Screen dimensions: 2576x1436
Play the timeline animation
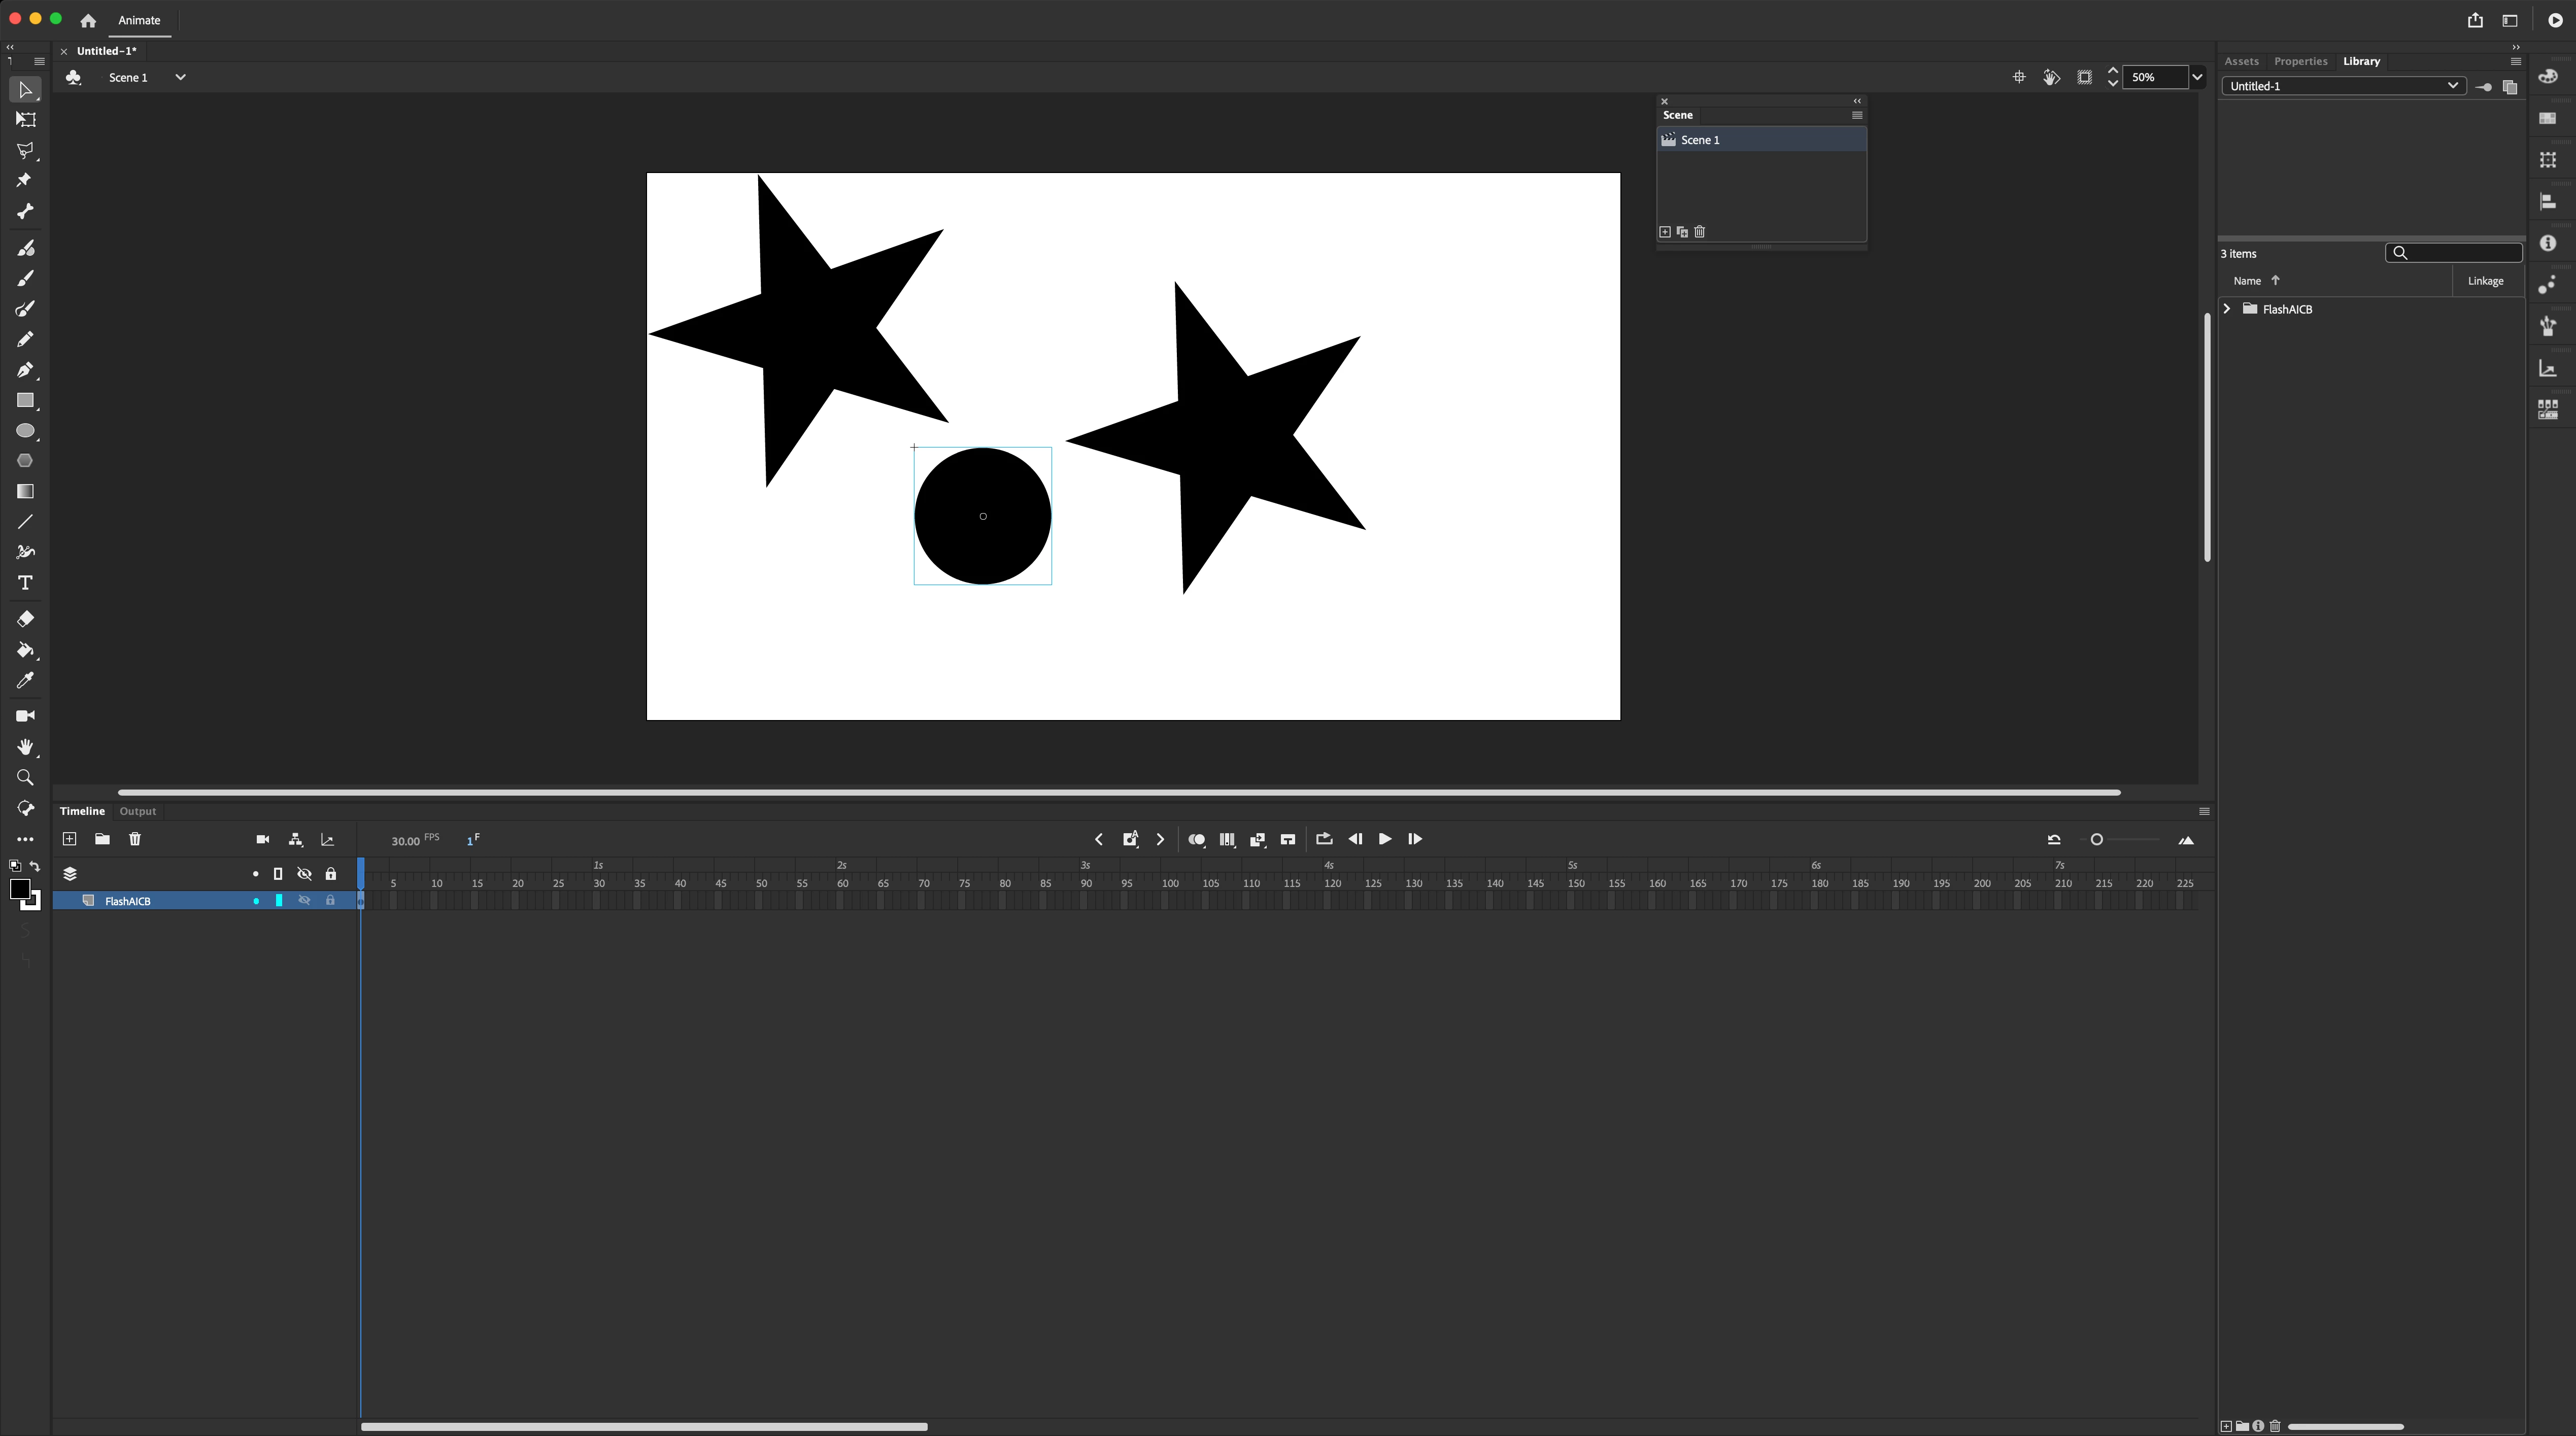[1384, 839]
